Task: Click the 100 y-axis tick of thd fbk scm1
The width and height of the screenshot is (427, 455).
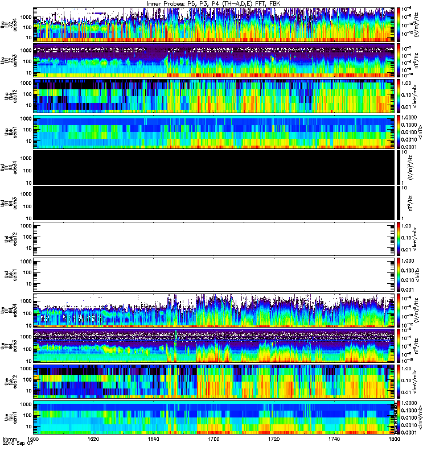Action: pyautogui.click(x=27, y=272)
